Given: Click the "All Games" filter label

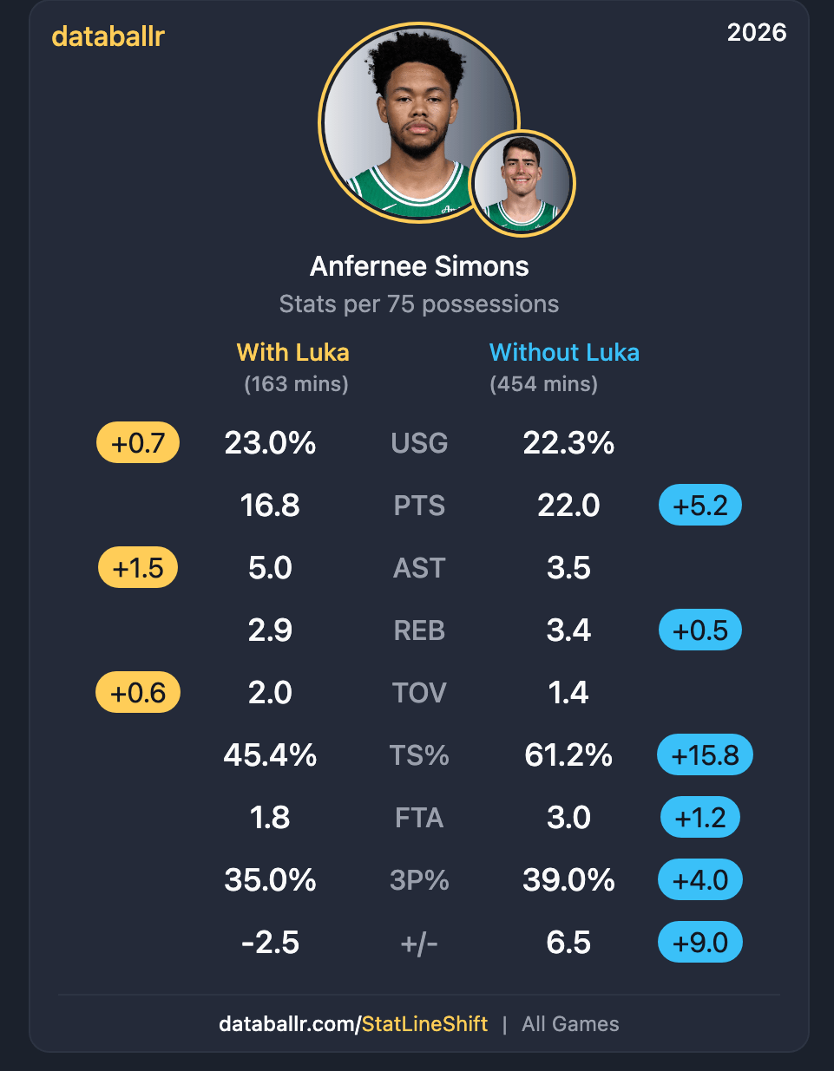Looking at the screenshot, I should (570, 1024).
